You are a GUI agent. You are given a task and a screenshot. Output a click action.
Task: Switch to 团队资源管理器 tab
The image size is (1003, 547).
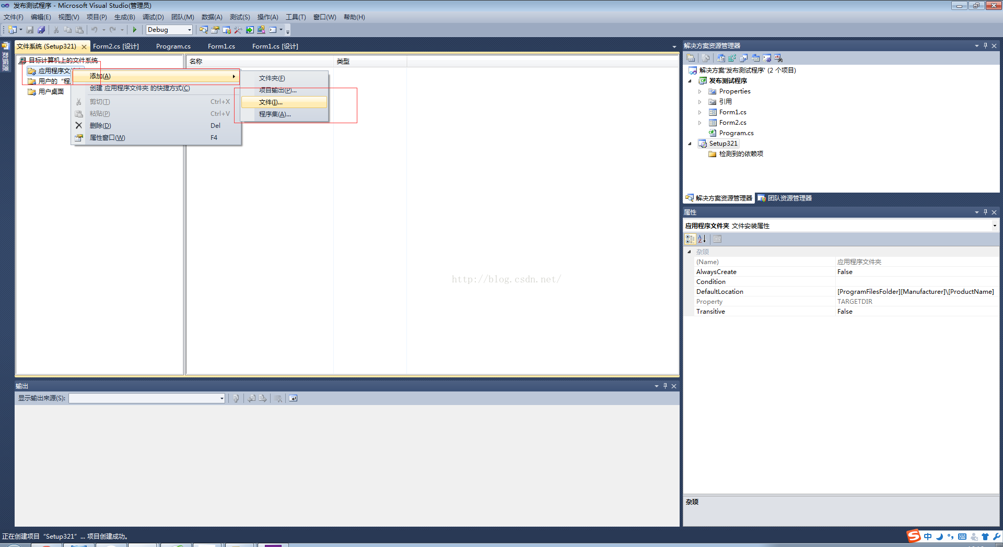coord(785,198)
